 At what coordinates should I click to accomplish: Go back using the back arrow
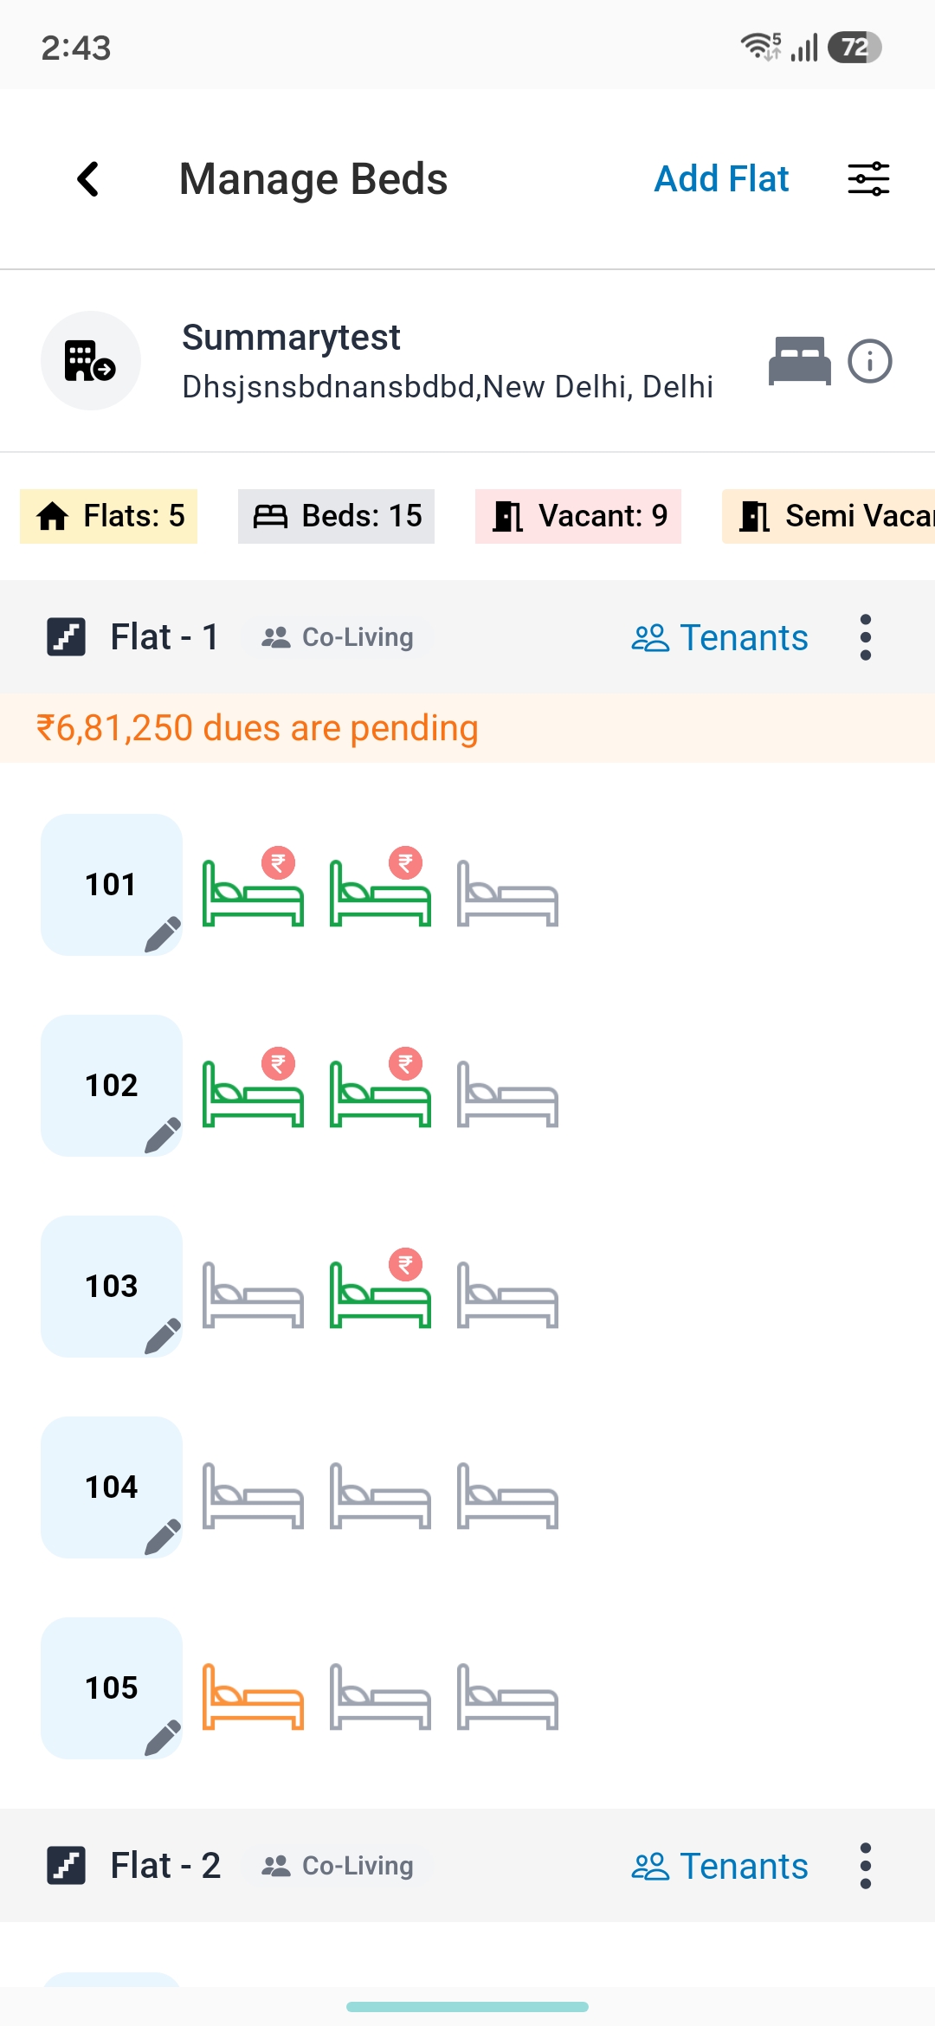click(88, 179)
